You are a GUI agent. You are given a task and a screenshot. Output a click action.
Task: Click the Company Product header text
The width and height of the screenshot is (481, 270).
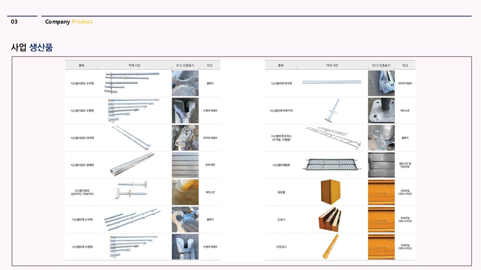click(68, 22)
